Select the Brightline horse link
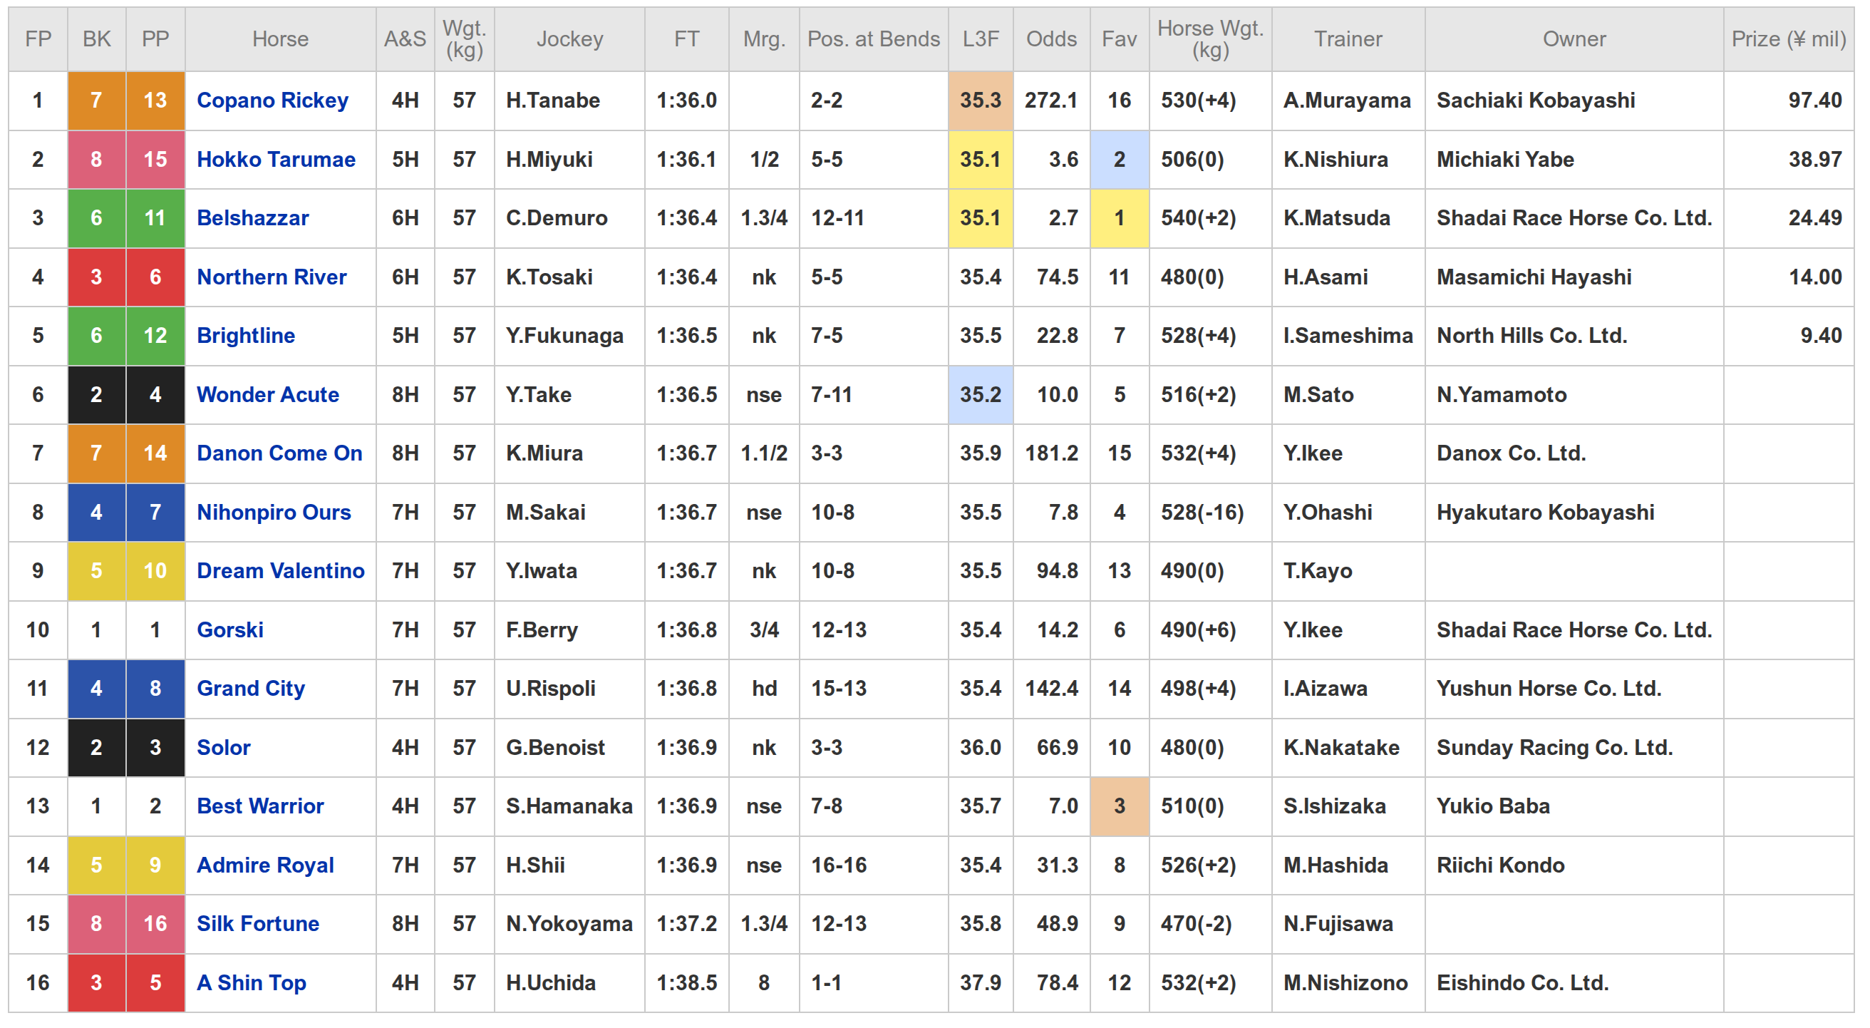1870x1028 pixels. [x=245, y=335]
